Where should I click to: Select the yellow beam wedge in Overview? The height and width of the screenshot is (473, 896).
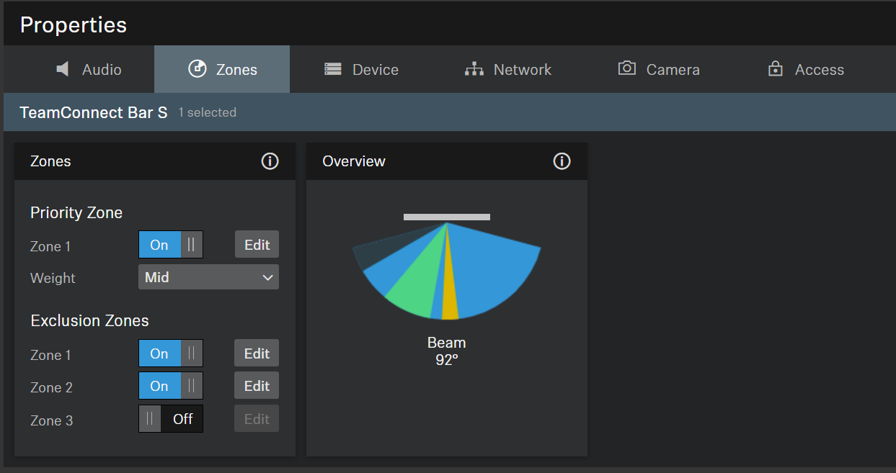pyautogui.click(x=450, y=299)
